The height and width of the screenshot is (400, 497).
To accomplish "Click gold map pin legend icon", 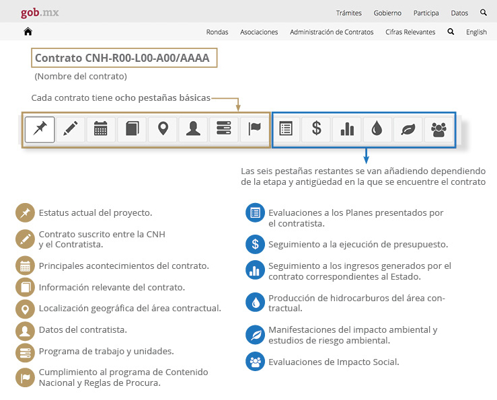I will [25, 309].
